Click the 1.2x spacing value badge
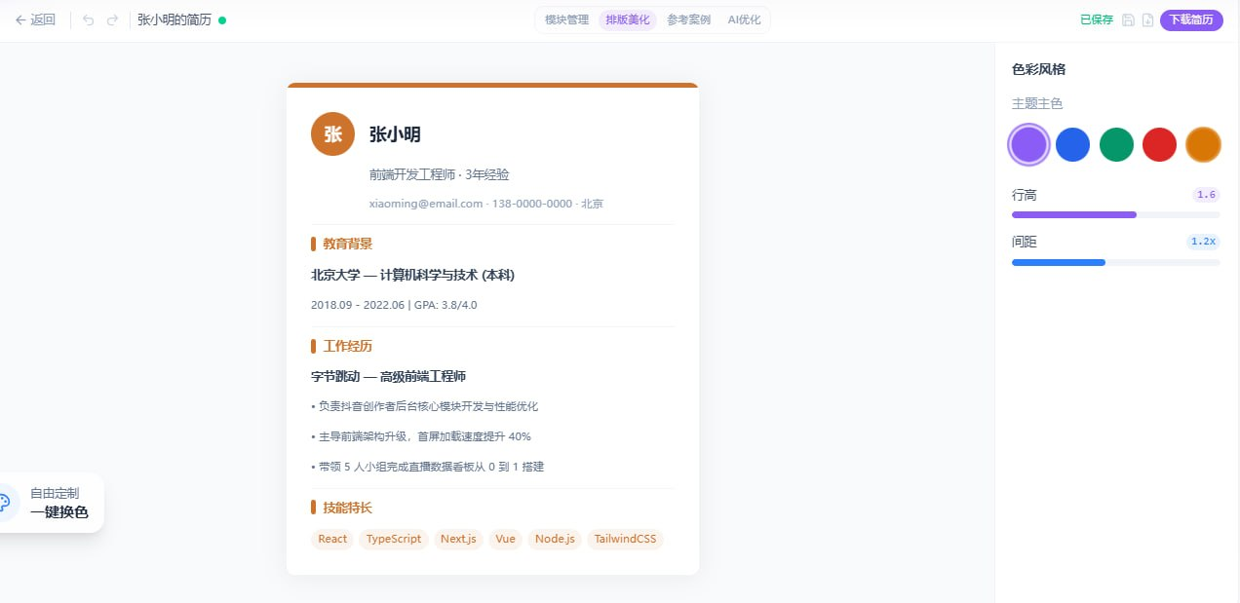The image size is (1240, 603). (1203, 242)
